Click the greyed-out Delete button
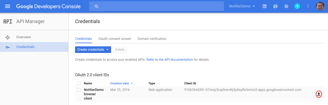 [120, 50]
